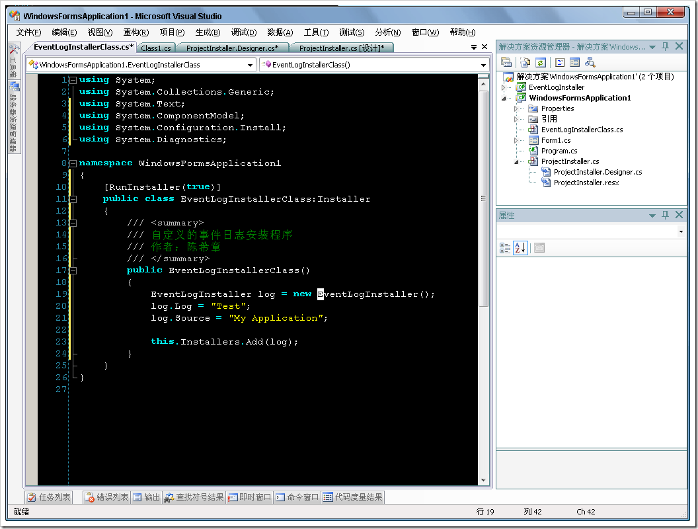Collapse the ProjectInstaller.cs node
Image resolution: width=698 pixels, height=529 pixels.
(x=516, y=161)
